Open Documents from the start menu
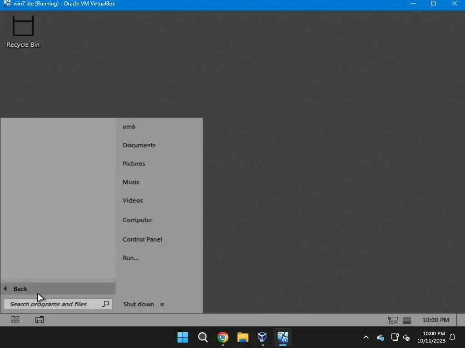The width and height of the screenshot is (465, 348). [x=139, y=145]
